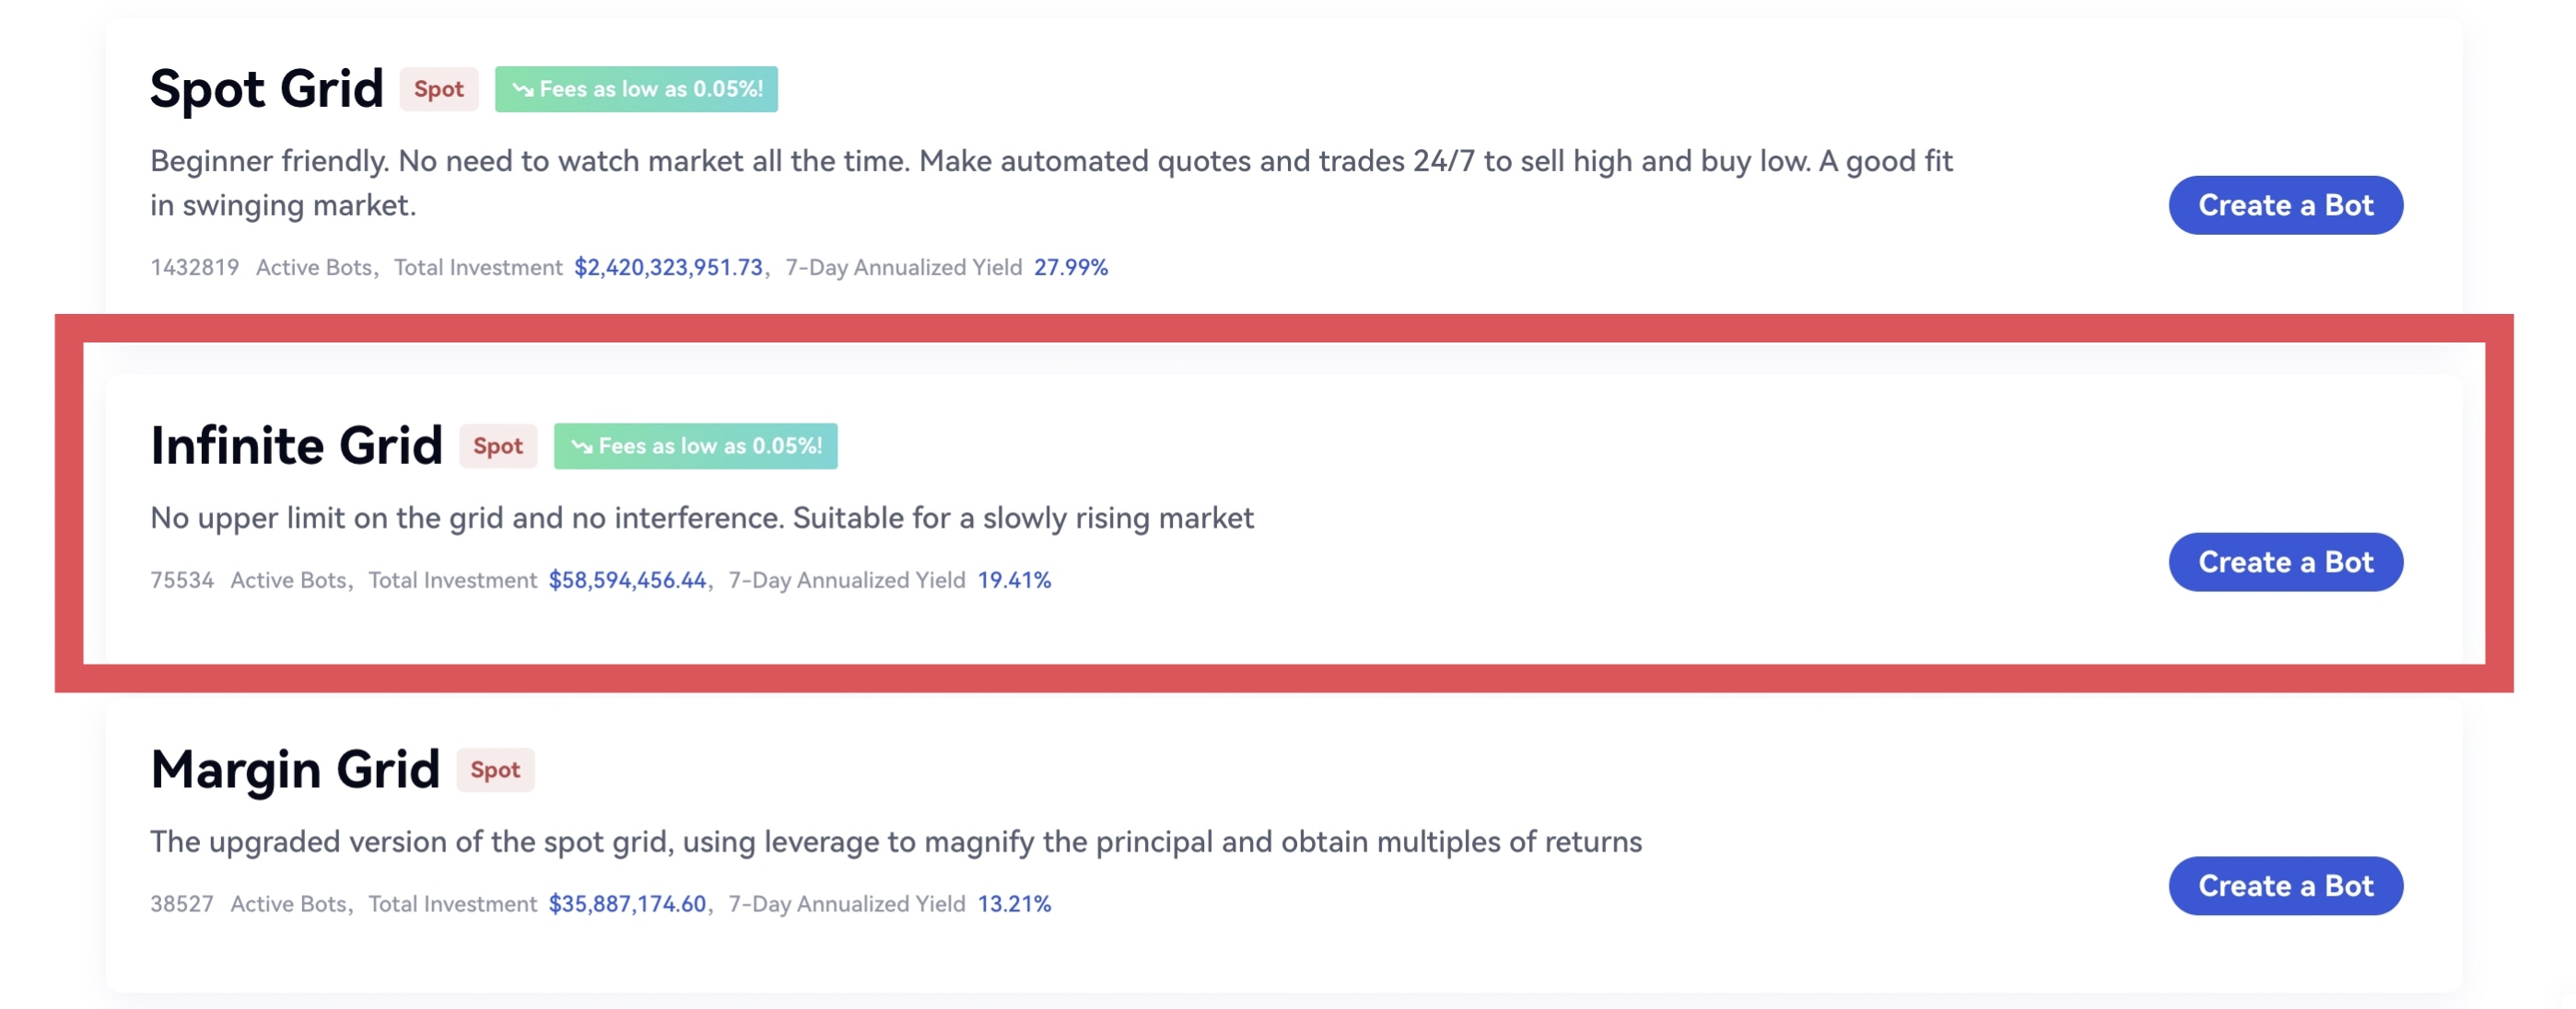
Task: Click the Spot Grid Create a Bot button
Action: tap(2285, 206)
